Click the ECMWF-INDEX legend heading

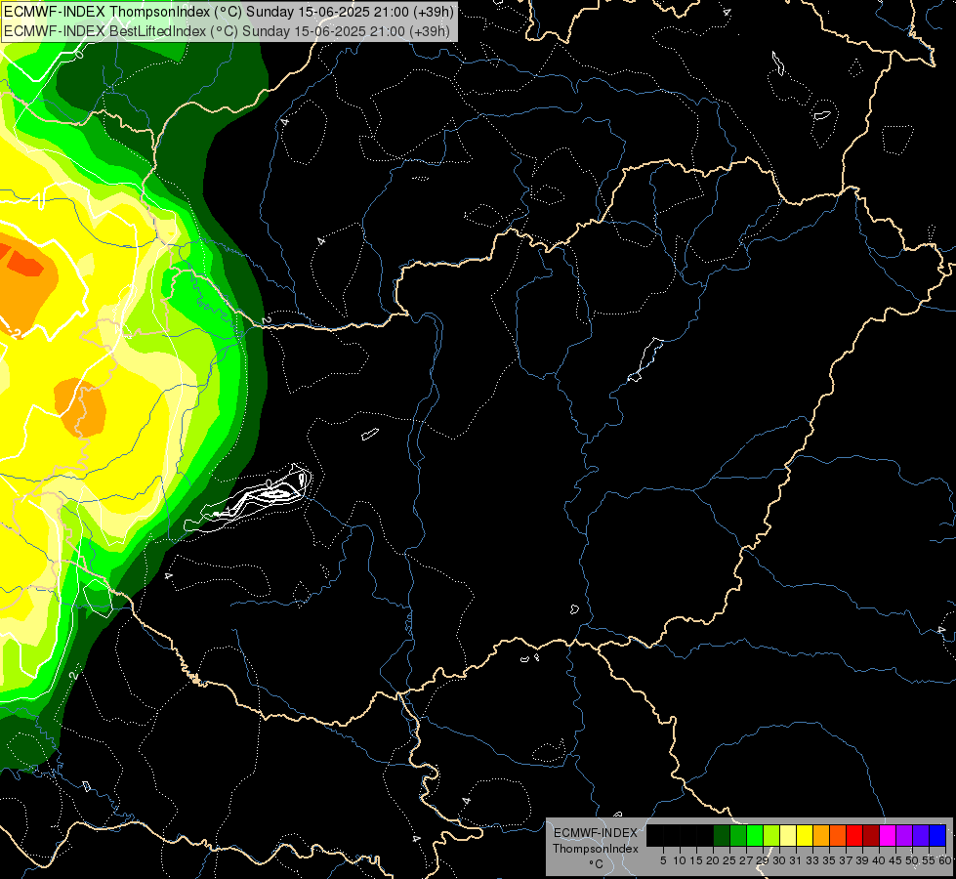pos(596,833)
